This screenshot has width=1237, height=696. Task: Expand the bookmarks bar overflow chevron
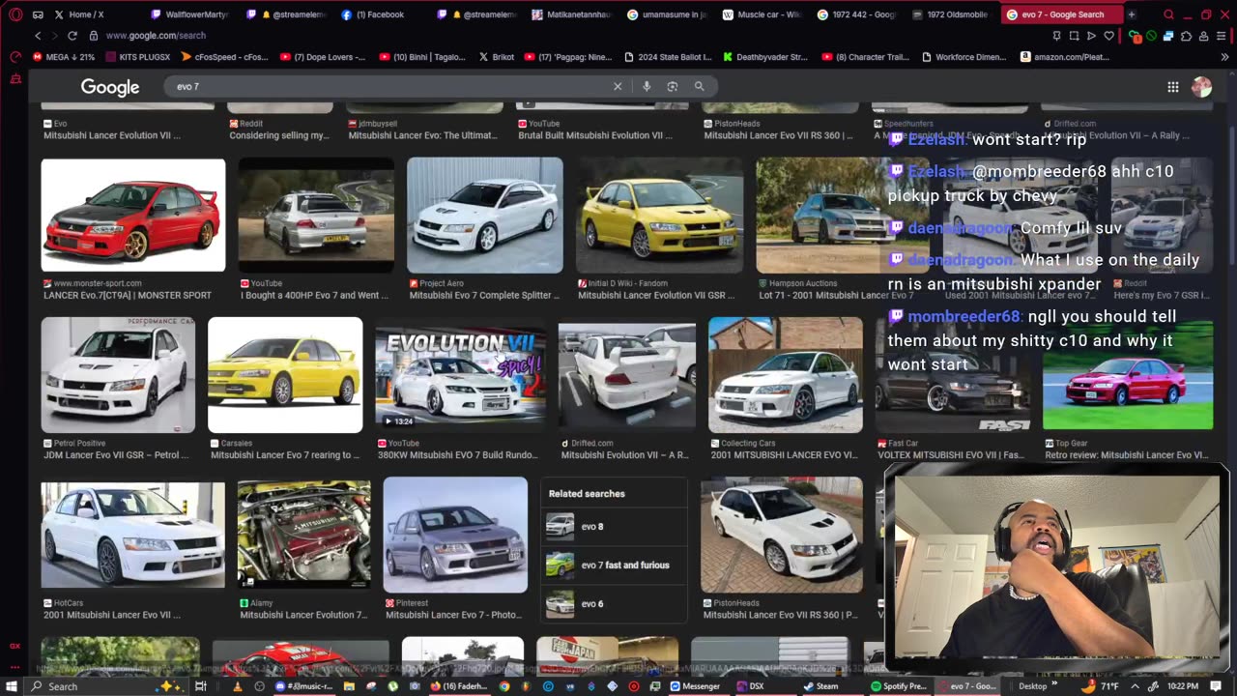coord(1224,57)
